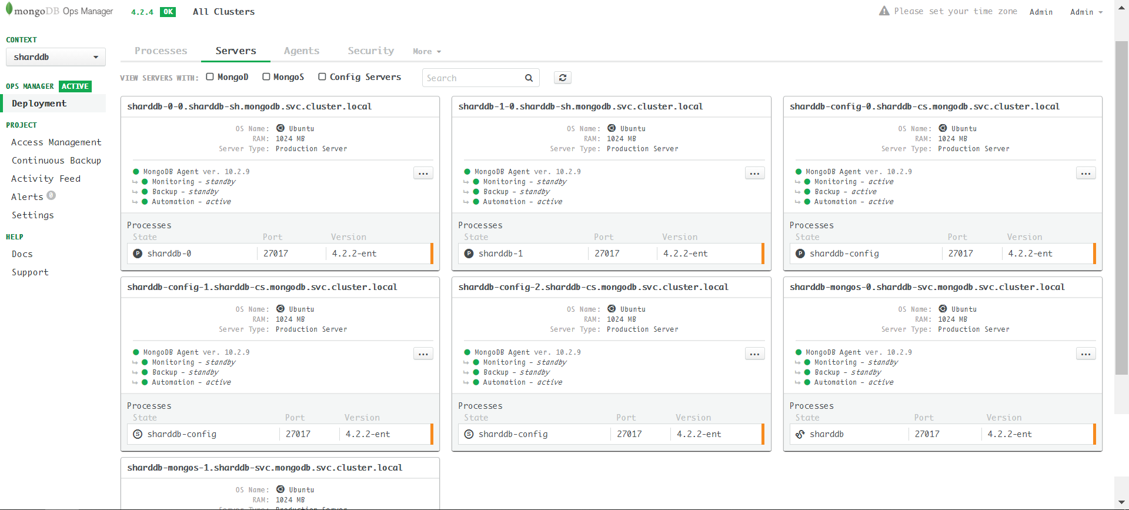Click sharddb-mongos-1 server card header

[280, 468]
